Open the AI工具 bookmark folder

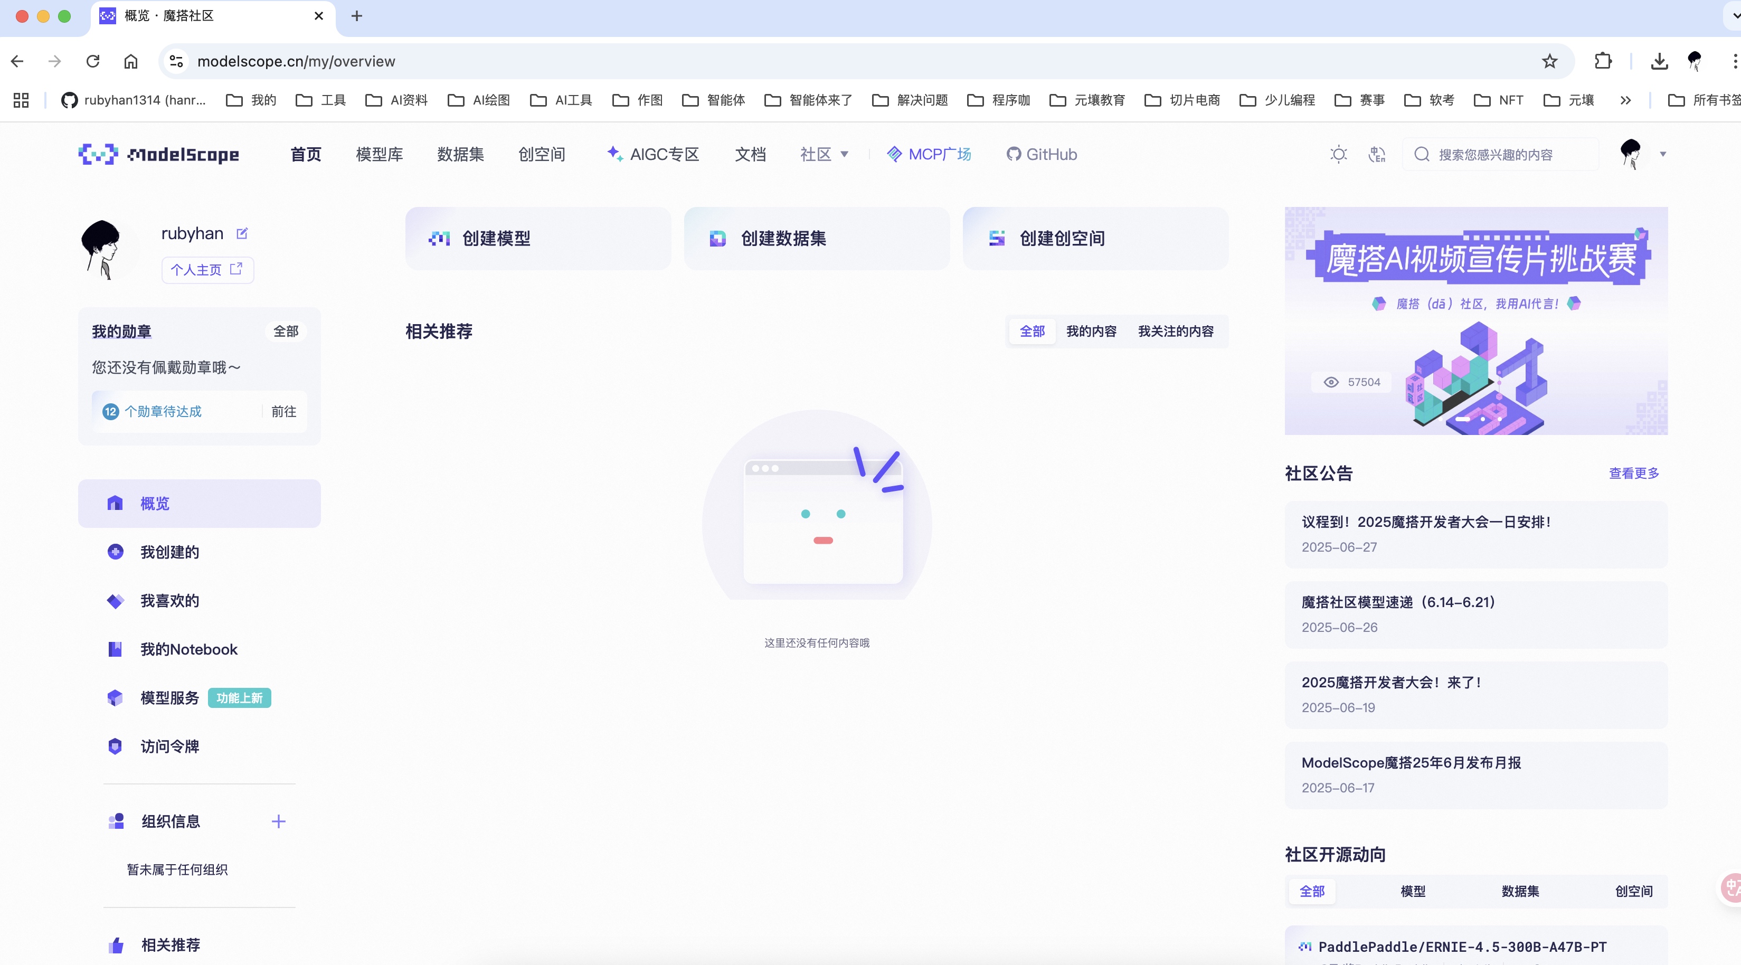(560, 100)
